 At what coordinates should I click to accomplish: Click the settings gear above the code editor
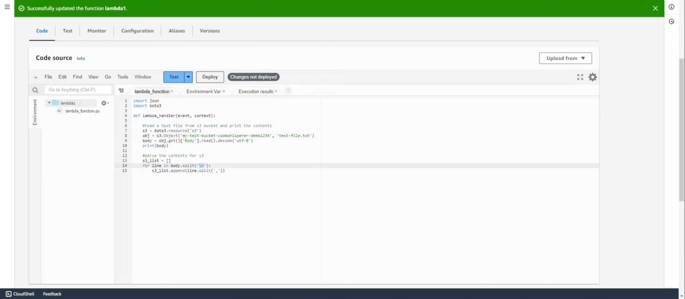[593, 77]
